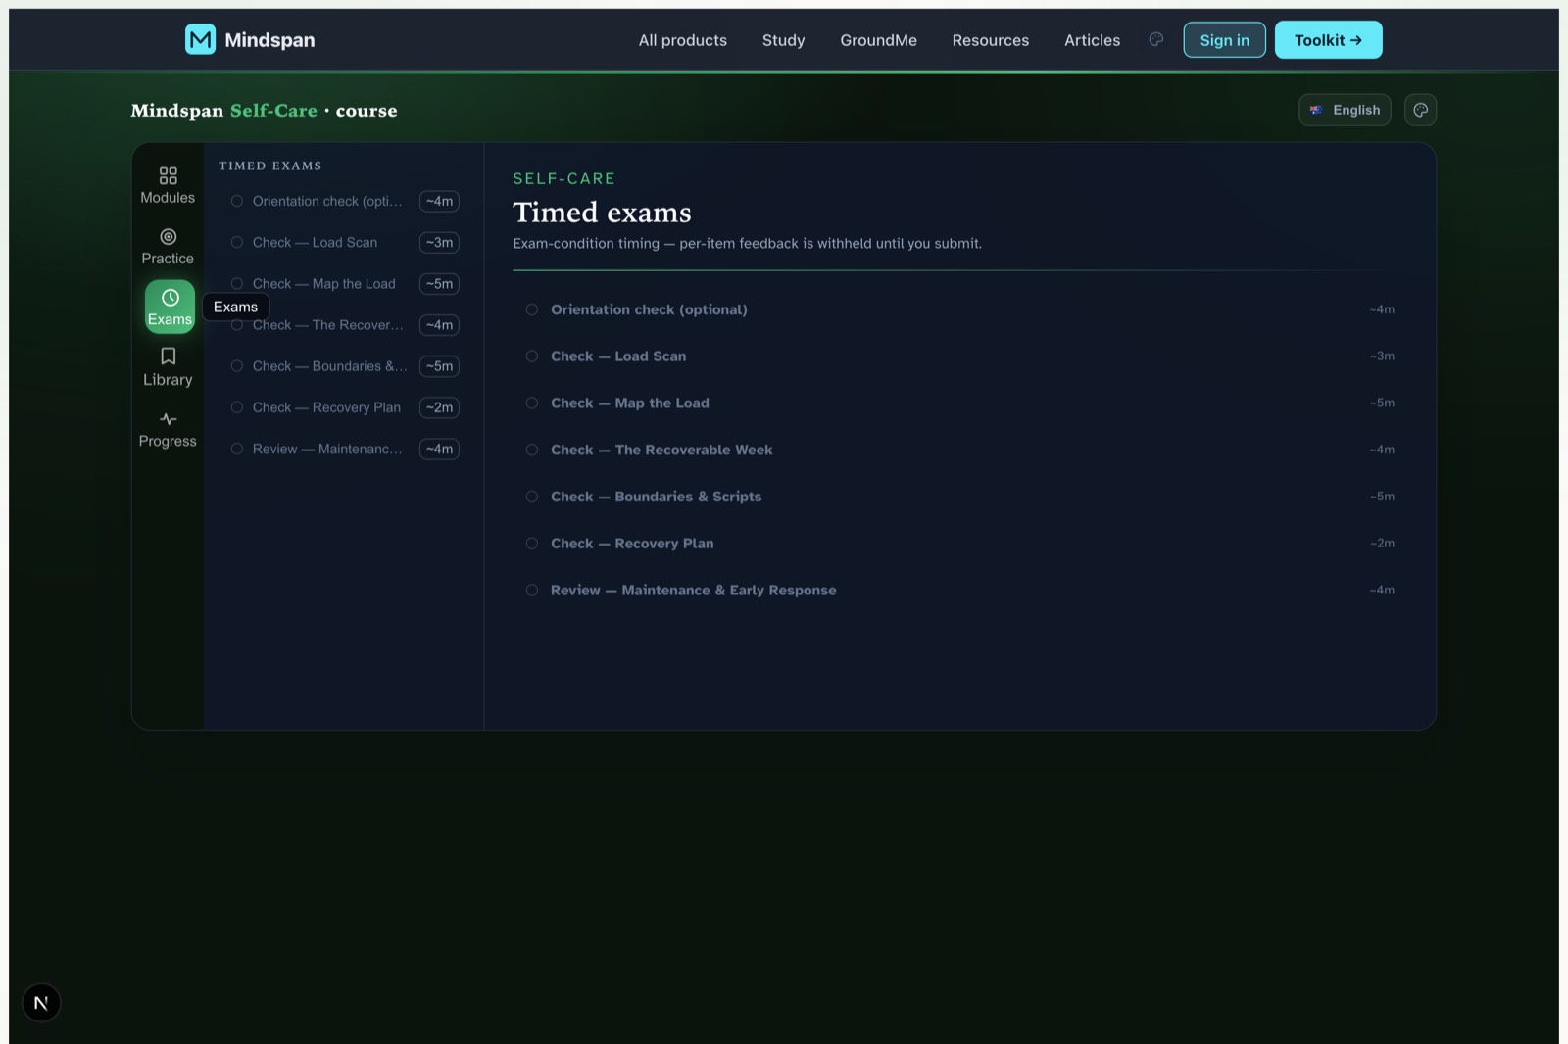This screenshot has height=1044, width=1568.
Task: Open the Articles nav item
Action: 1092,40
